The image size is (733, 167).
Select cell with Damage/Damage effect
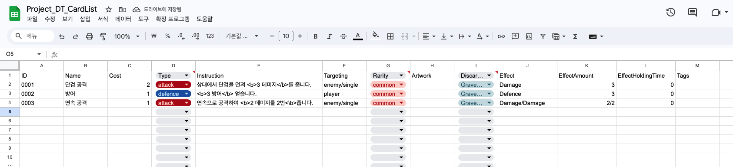(527, 103)
